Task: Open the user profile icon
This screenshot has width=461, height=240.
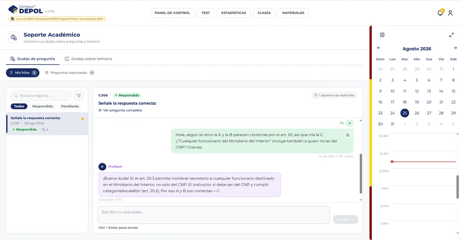Action: [x=450, y=13]
